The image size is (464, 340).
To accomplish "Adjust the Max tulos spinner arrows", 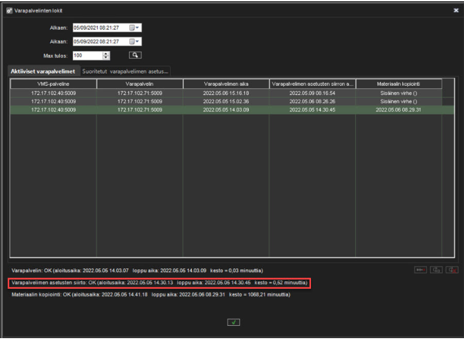I will point(106,55).
